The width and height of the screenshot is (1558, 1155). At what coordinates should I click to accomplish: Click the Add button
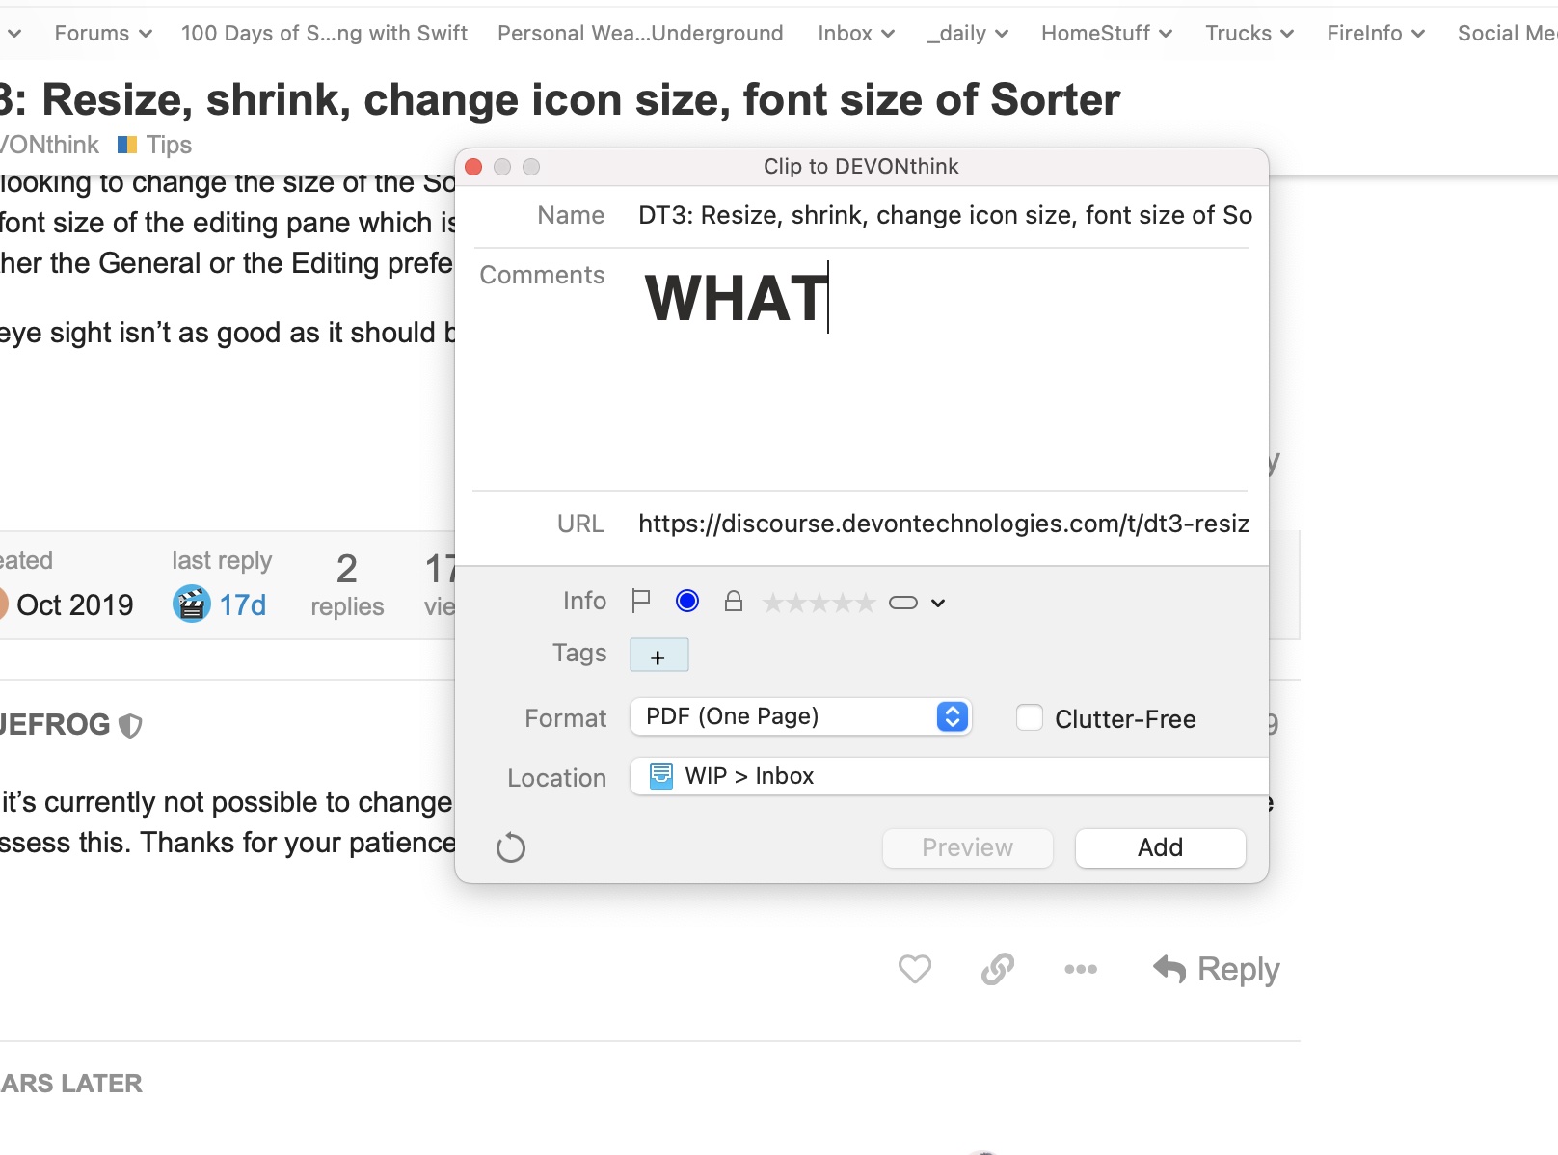coord(1160,847)
